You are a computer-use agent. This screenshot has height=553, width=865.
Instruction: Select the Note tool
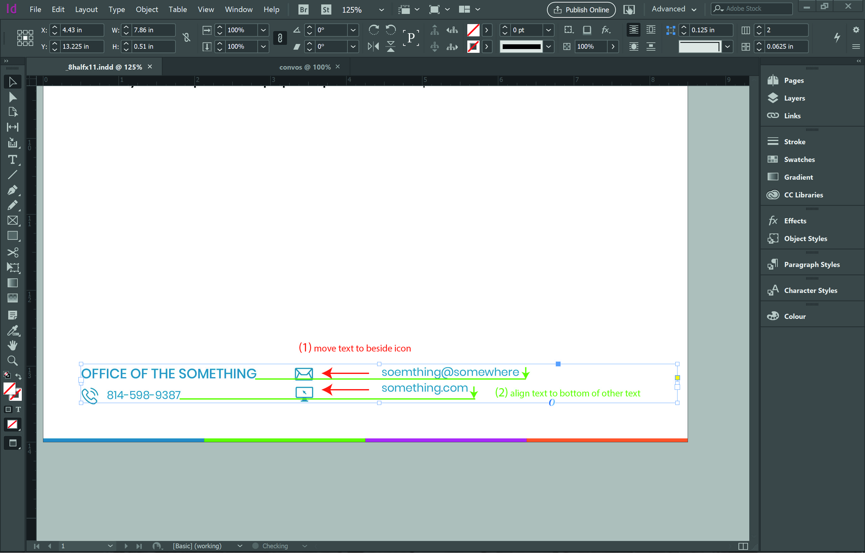(x=13, y=315)
